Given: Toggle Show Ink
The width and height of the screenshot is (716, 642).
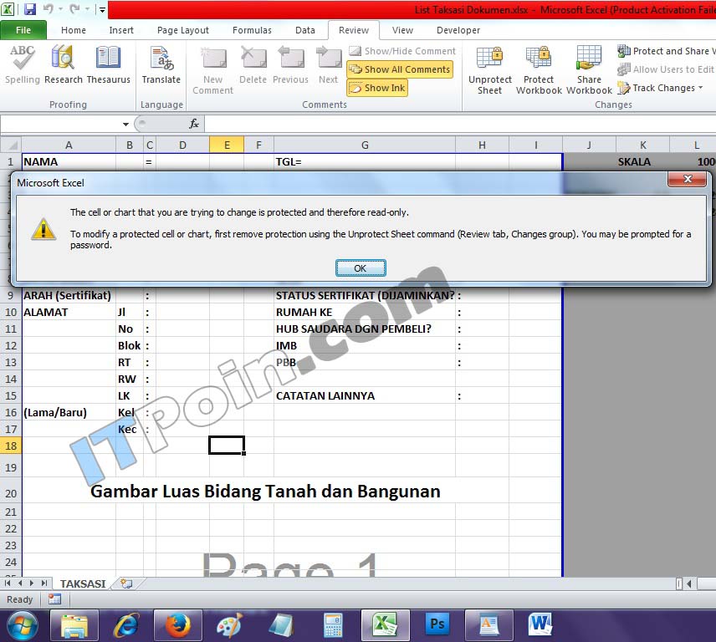Looking at the screenshot, I should coord(377,88).
